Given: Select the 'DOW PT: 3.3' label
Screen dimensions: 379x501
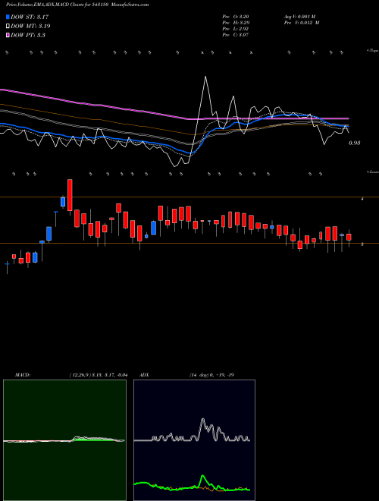Looking at the screenshot, I should click(28, 35).
